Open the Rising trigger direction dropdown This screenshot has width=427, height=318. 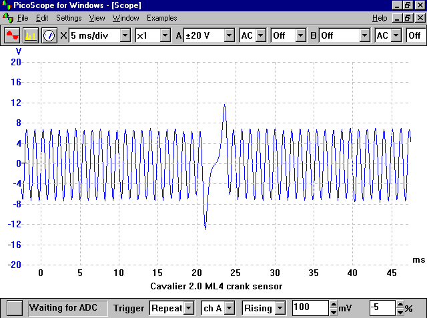pyautogui.click(x=280, y=308)
